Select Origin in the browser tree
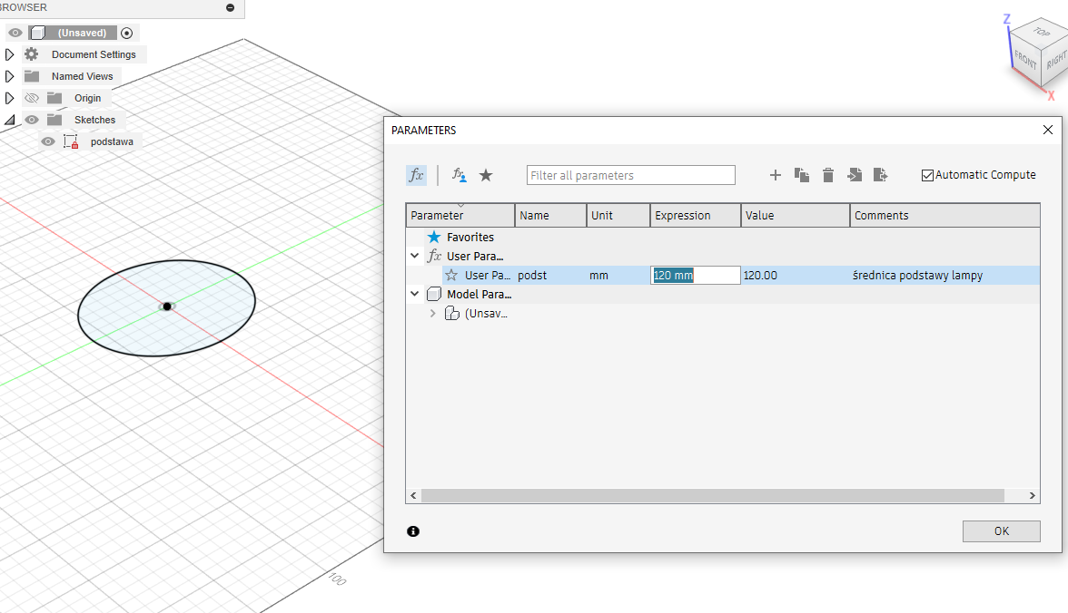Screen dimensions: 1068x613 pos(88,98)
